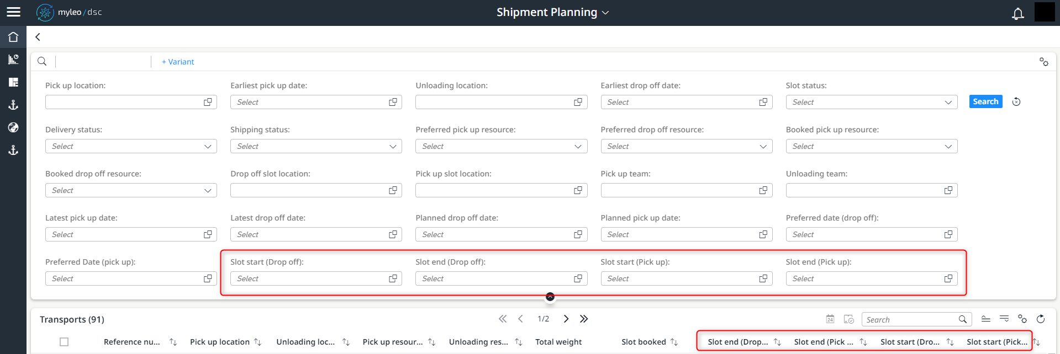Click the Transports table Search field
Screen dimensions: 1060x354
(910, 320)
